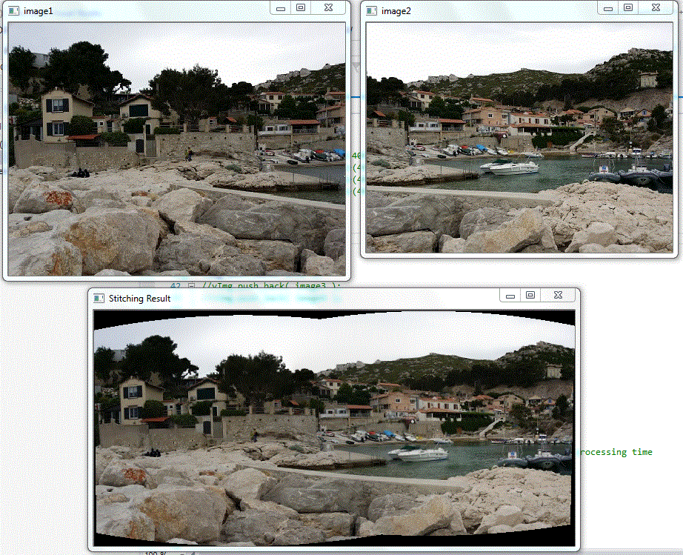This screenshot has width=683, height=555.
Task: Toggle maximize on the Stitching Result window
Action: pos(530,295)
